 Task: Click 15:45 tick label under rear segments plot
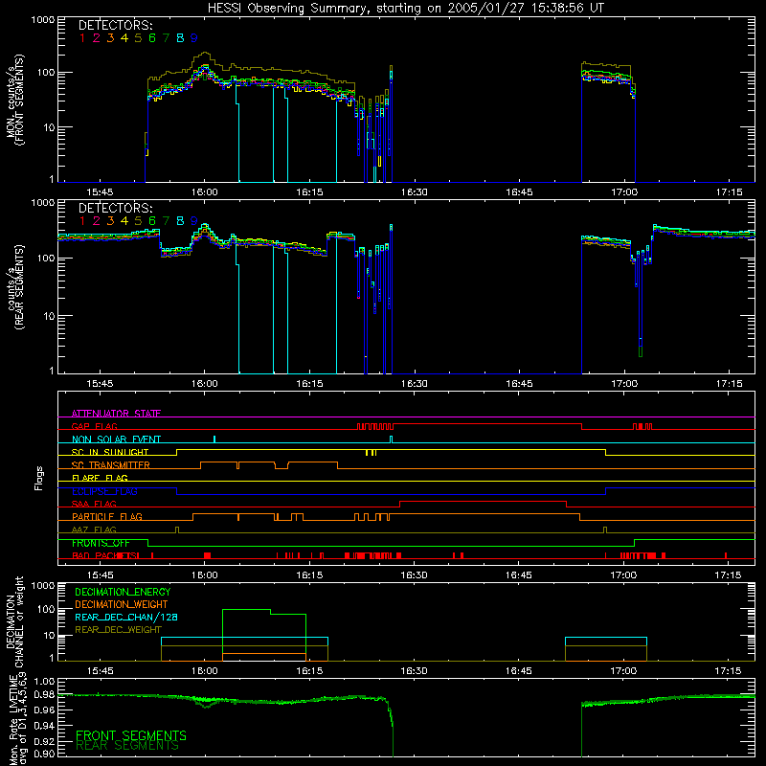click(100, 384)
